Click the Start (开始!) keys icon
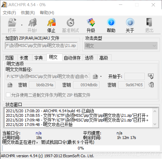Screen dimensions: 162x159 point(32,22)
